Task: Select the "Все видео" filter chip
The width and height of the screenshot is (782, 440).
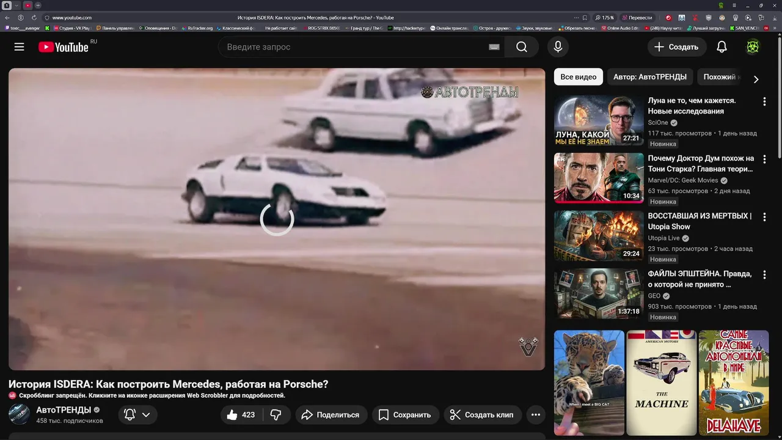Action: [579, 77]
